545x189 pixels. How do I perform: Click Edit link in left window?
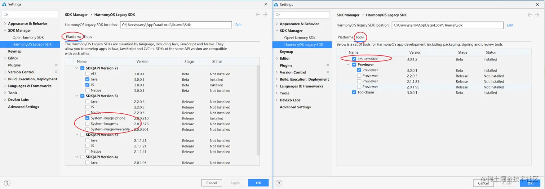[x=238, y=25]
